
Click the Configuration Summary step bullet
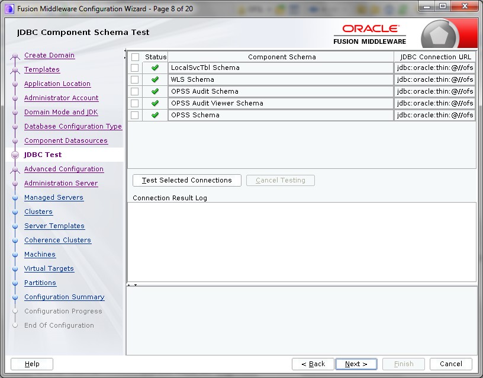pos(15,297)
